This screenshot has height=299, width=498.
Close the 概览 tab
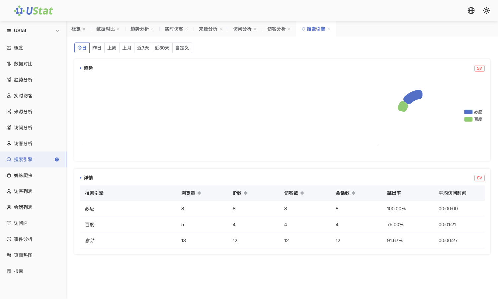(84, 29)
